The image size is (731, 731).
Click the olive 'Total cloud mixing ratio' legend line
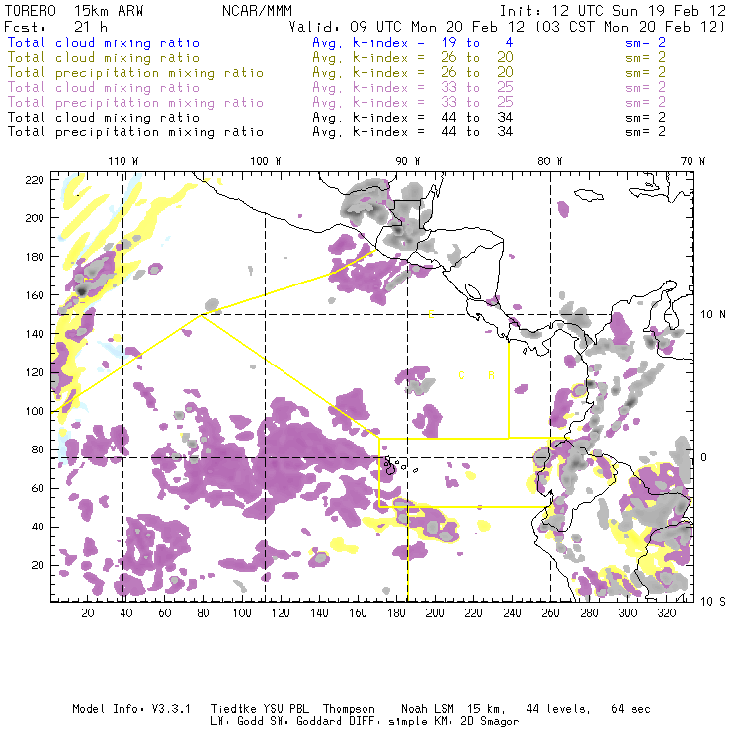(104, 58)
